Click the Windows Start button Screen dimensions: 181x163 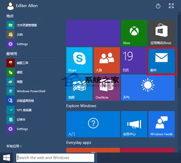[x=7, y=158]
